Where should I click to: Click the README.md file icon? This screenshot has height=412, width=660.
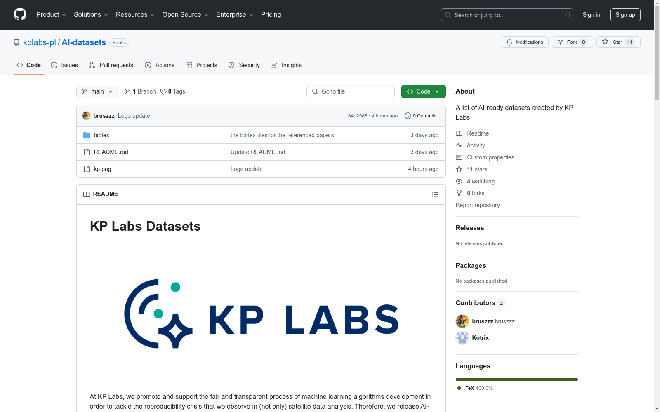(x=87, y=152)
